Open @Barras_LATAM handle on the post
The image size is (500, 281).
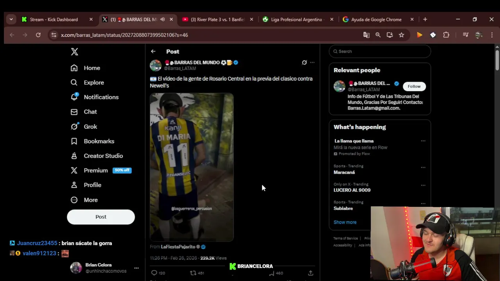coord(180,68)
